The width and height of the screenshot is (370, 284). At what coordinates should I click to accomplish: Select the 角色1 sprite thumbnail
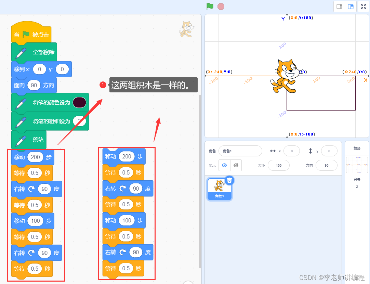pos(220,189)
